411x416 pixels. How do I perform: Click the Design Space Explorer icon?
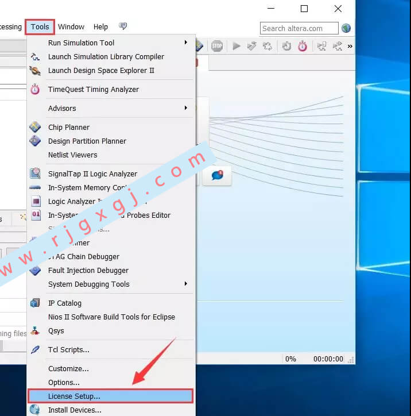[x=35, y=71]
